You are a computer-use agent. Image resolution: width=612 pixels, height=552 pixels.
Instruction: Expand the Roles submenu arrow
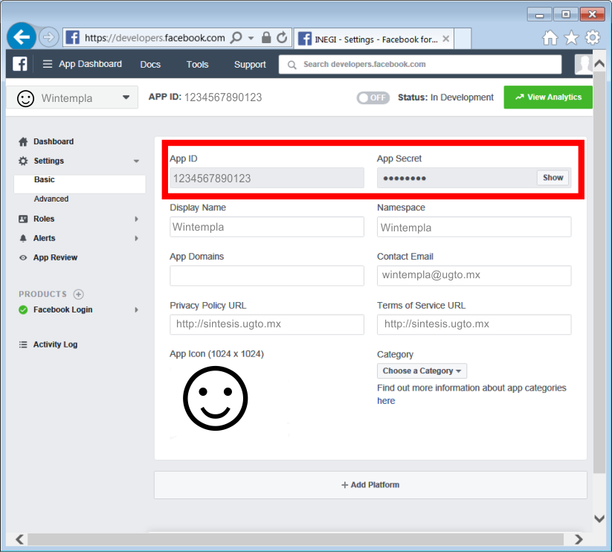coord(136,219)
